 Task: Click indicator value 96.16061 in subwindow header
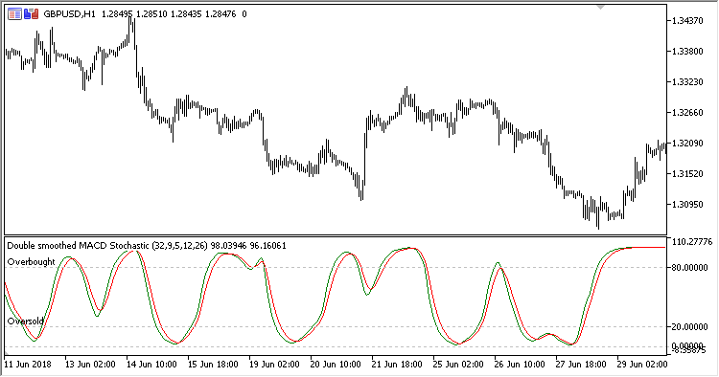(x=267, y=246)
